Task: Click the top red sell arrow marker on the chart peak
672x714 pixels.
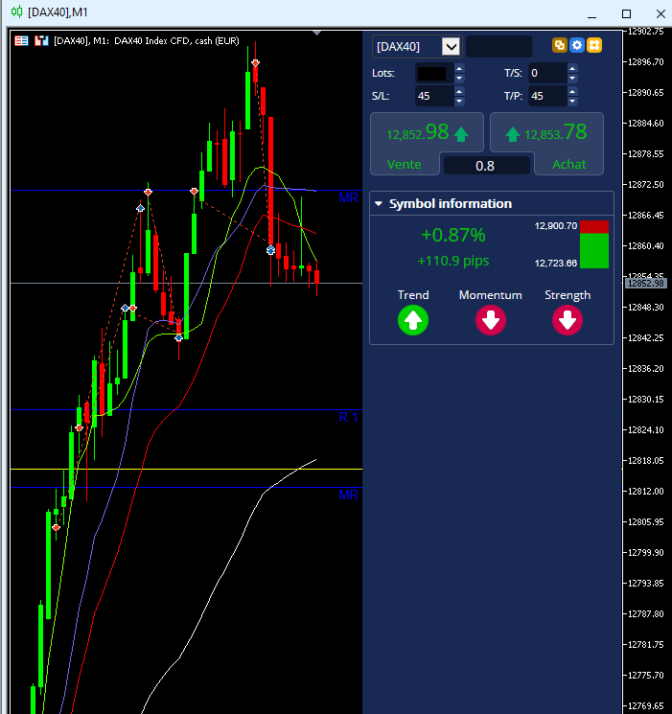Action: tap(256, 63)
